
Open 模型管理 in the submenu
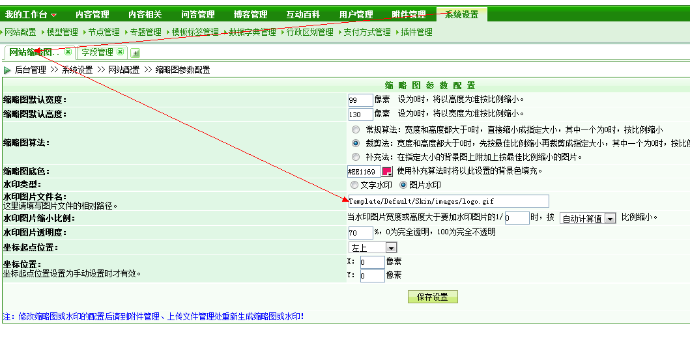(62, 32)
